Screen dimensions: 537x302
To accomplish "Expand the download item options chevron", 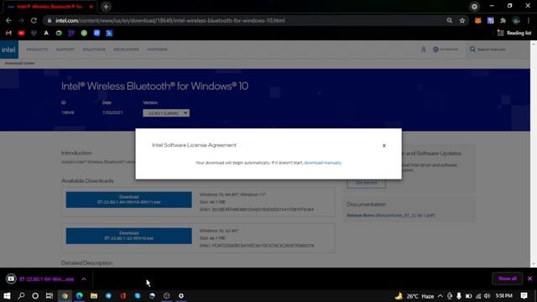I will tap(84, 279).
